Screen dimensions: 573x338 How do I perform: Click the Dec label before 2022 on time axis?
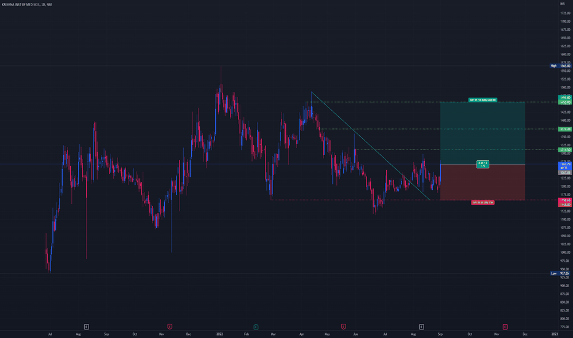tap(189, 334)
